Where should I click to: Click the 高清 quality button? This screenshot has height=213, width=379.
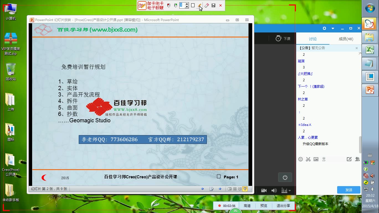tap(247, 206)
